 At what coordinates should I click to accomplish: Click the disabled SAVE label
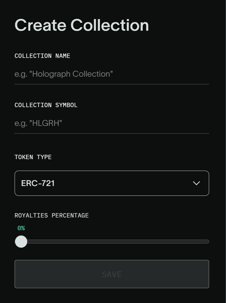(112, 274)
